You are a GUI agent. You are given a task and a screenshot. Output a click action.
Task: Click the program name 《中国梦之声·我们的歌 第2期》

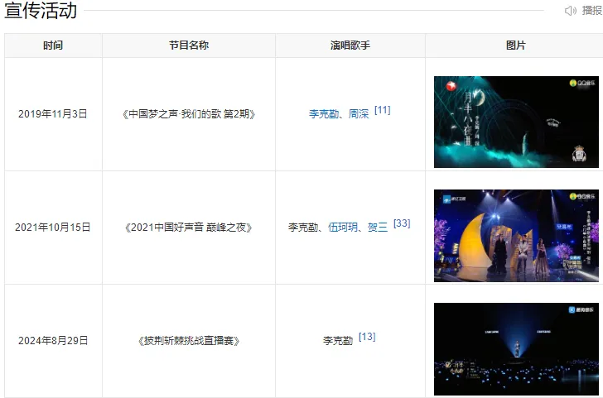(x=189, y=113)
